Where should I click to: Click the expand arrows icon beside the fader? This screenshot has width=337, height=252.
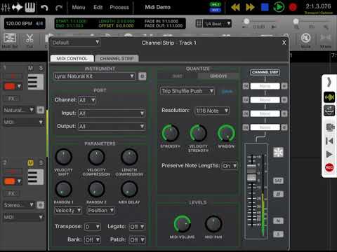coord(278,153)
